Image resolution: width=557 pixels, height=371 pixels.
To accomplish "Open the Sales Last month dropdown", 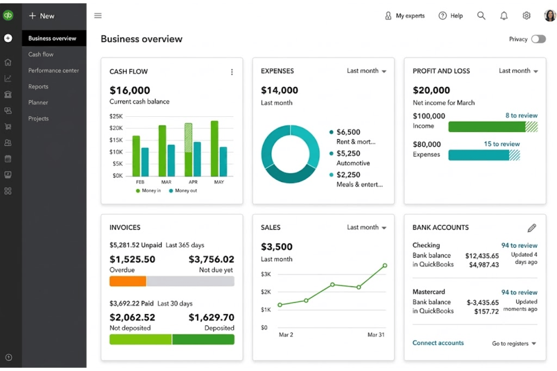I will coord(367,227).
